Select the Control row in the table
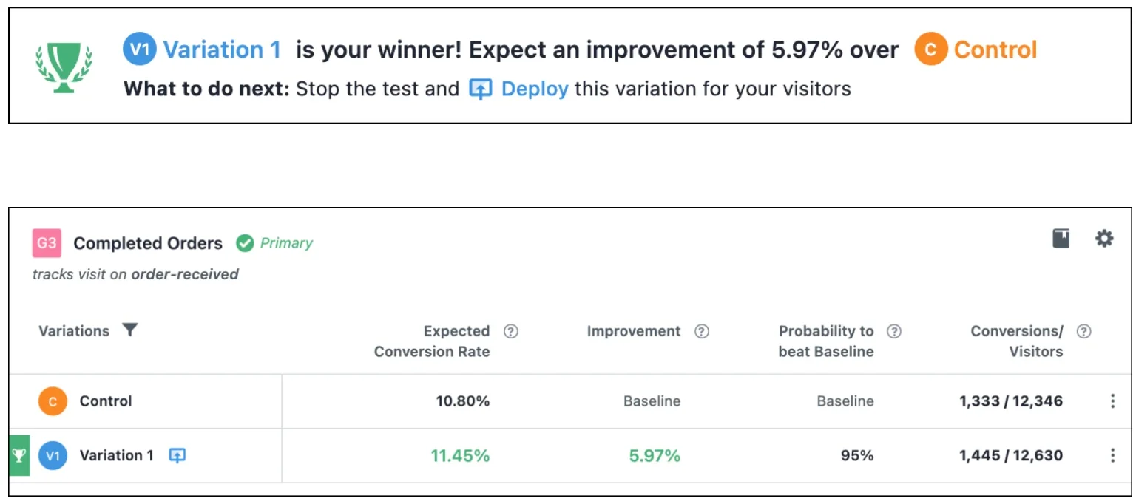The height and width of the screenshot is (504, 1136). coord(106,401)
